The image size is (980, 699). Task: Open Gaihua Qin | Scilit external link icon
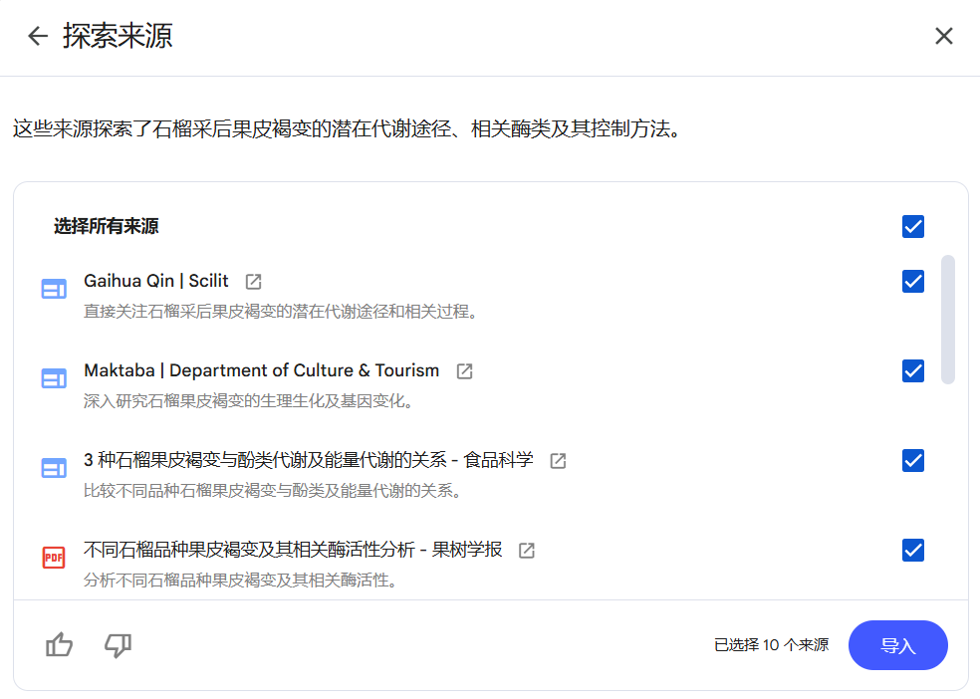[x=253, y=282]
